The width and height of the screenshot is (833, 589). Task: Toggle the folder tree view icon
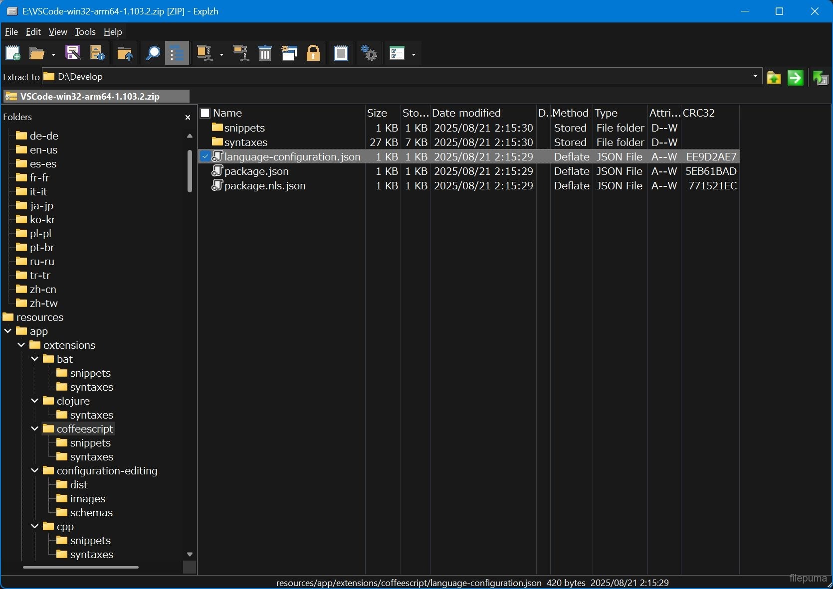click(x=177, y=53)
